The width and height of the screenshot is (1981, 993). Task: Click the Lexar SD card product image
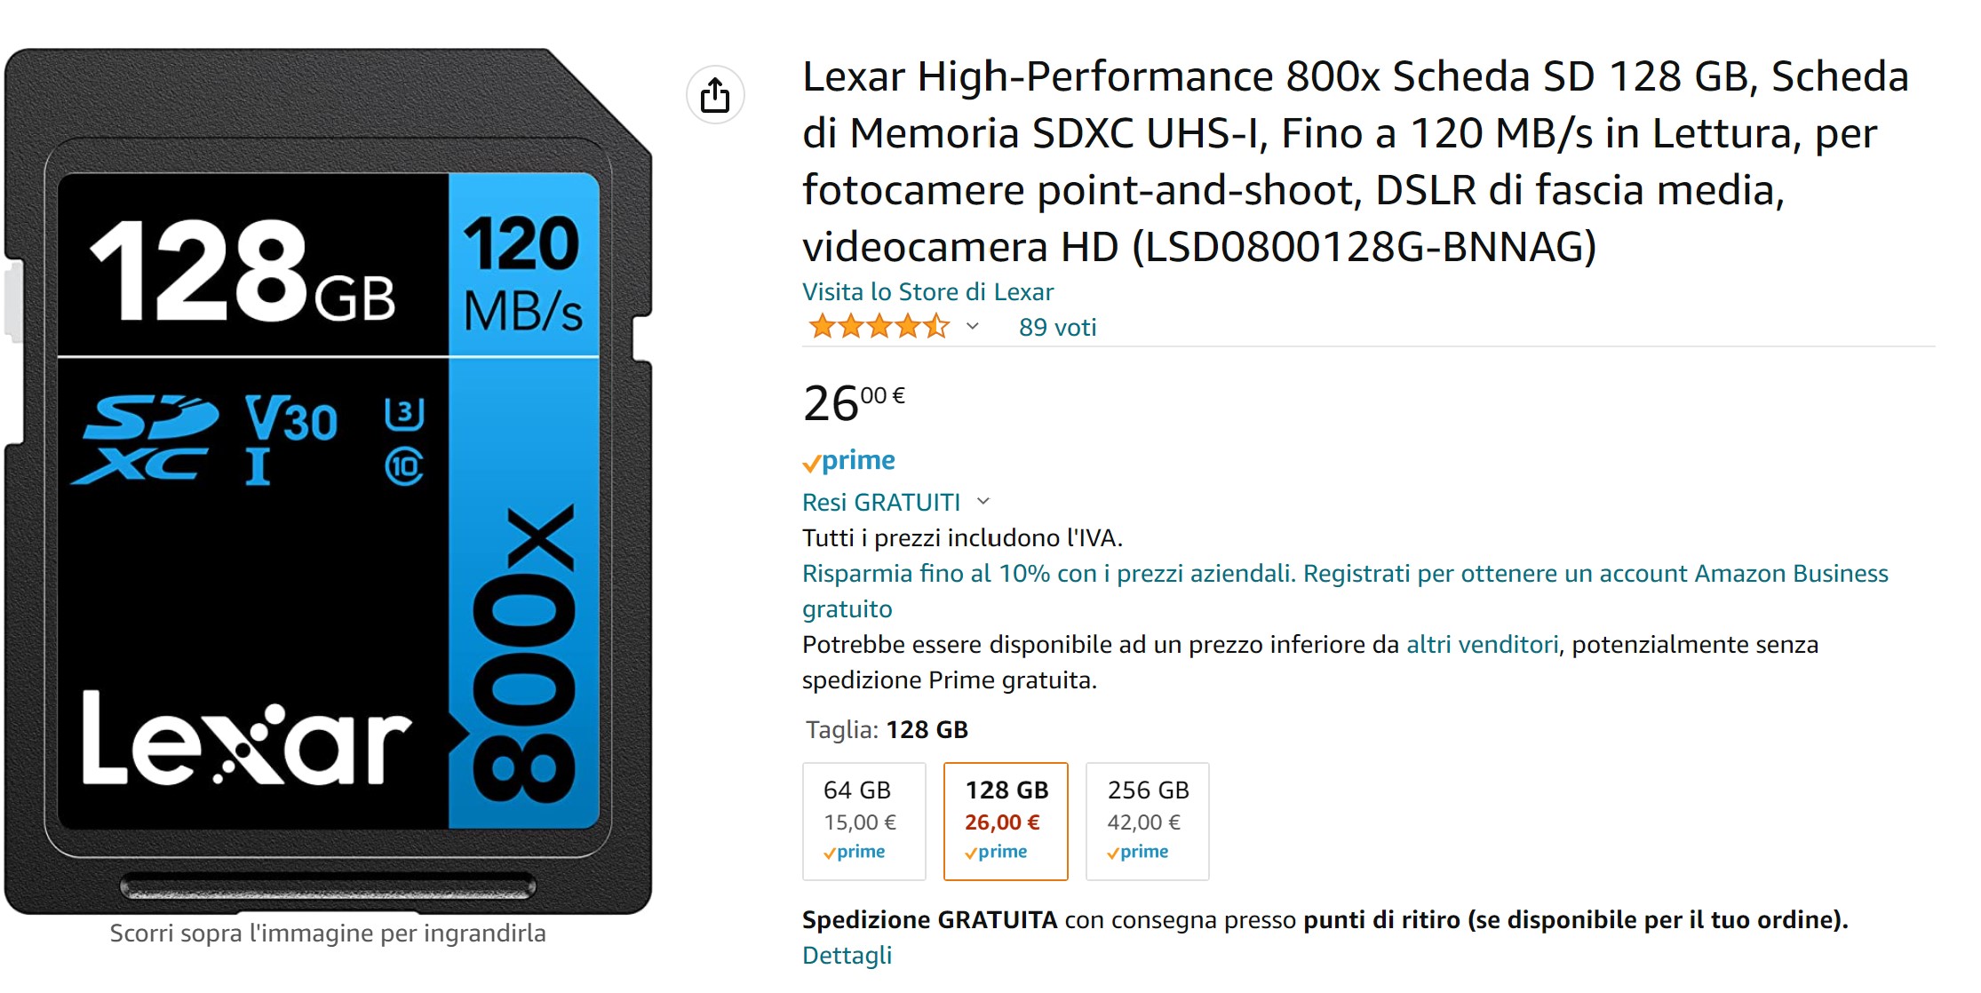click(x=328, y=481)
